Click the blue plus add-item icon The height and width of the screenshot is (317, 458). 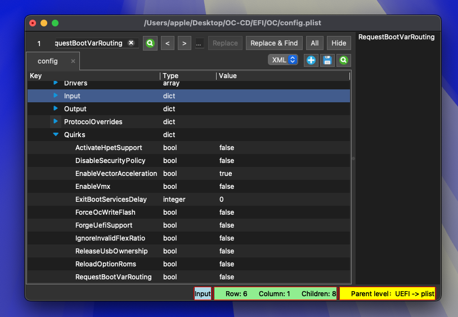point(311,61)
